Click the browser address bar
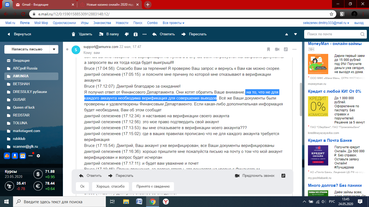The image size is (369, 207). click(x=182, y=14)
